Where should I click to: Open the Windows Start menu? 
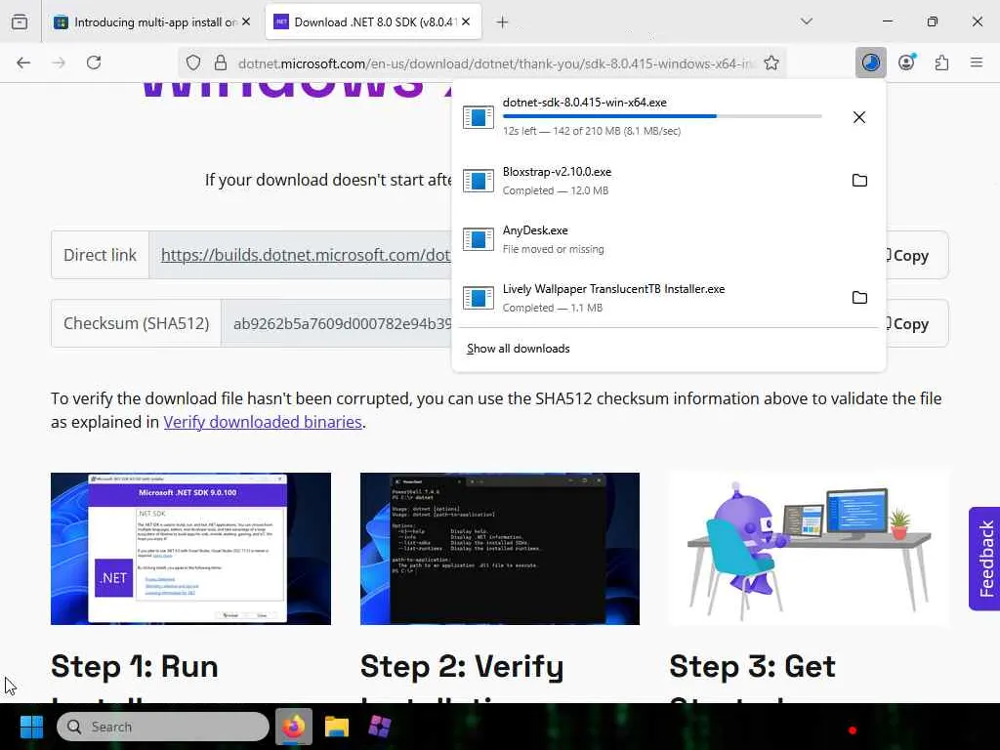(x=31, y=727)
